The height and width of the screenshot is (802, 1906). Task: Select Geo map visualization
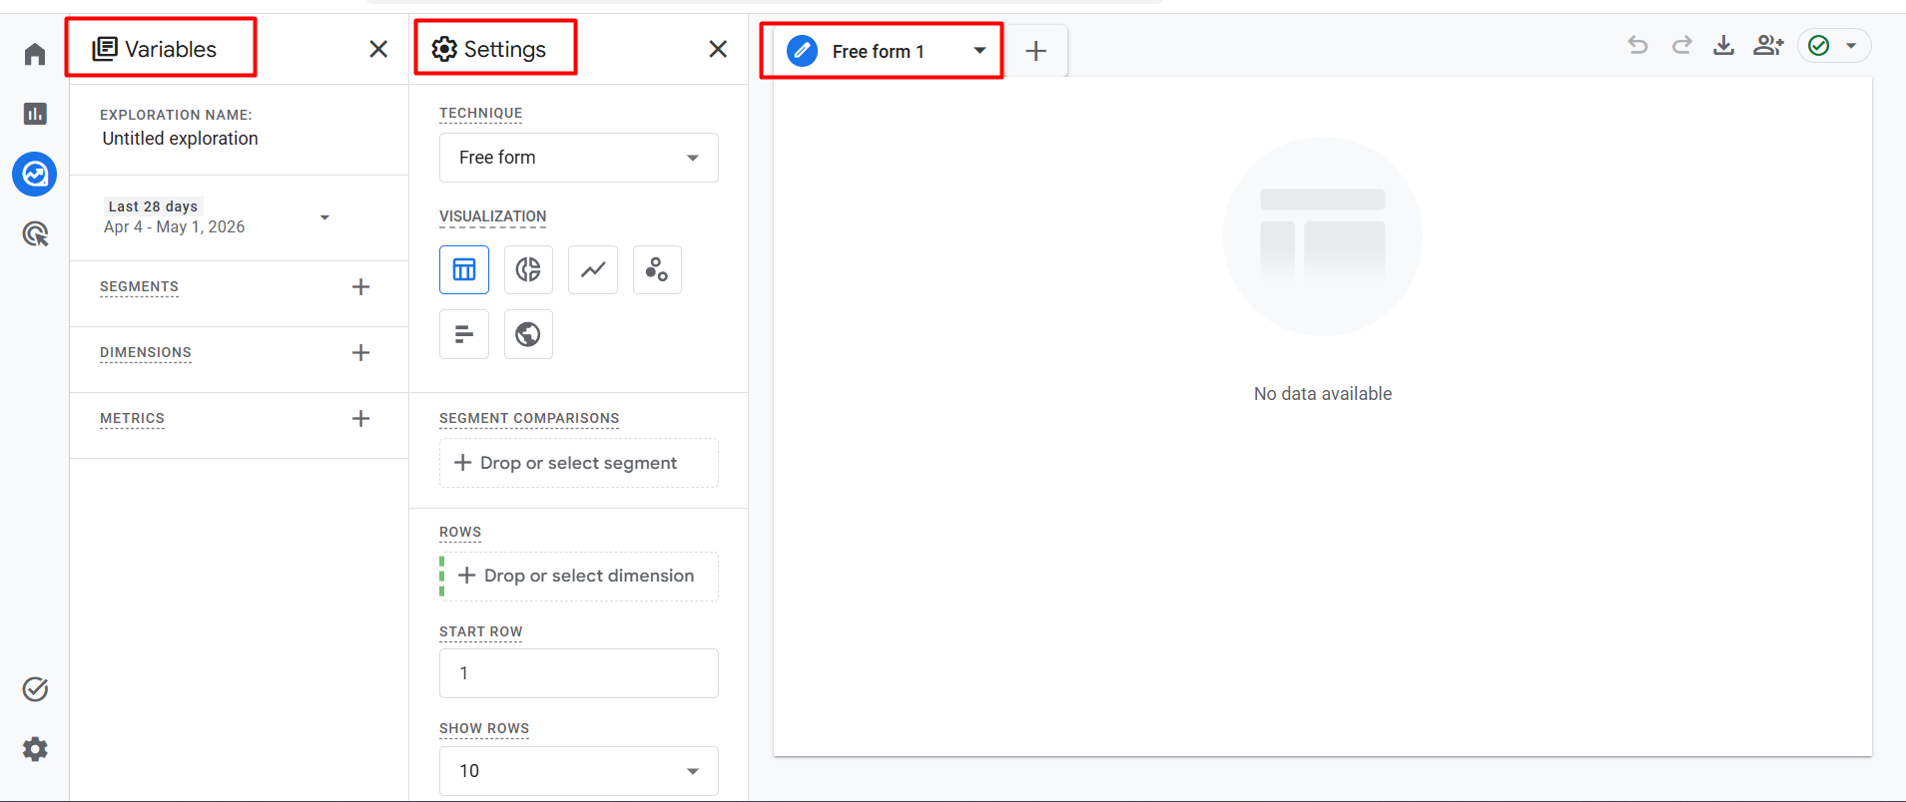pyautogui.click(x=528, y=334)
